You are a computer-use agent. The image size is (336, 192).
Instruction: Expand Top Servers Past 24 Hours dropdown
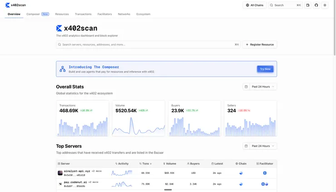[260, 146]
